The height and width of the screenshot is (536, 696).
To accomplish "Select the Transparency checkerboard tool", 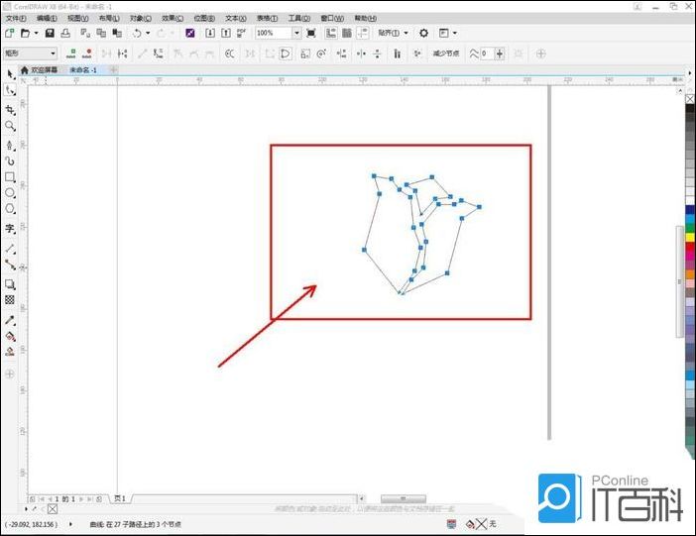I will (10, 300).
